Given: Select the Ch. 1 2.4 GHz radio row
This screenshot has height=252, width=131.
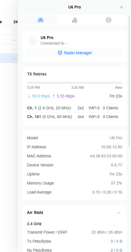Looking at the screenshot, I should tap(75, 108).
